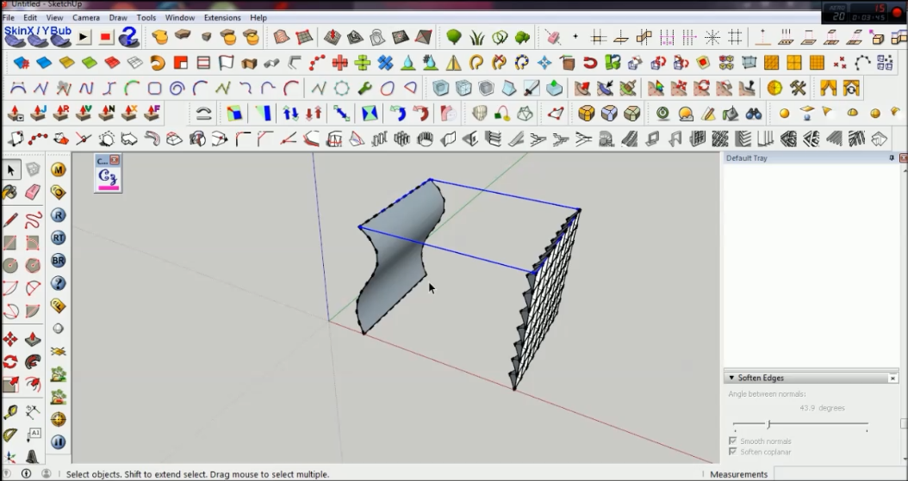This screenshot has width=908, height=481.
Task: Select the Scale tool
Action: pos(10,385)
